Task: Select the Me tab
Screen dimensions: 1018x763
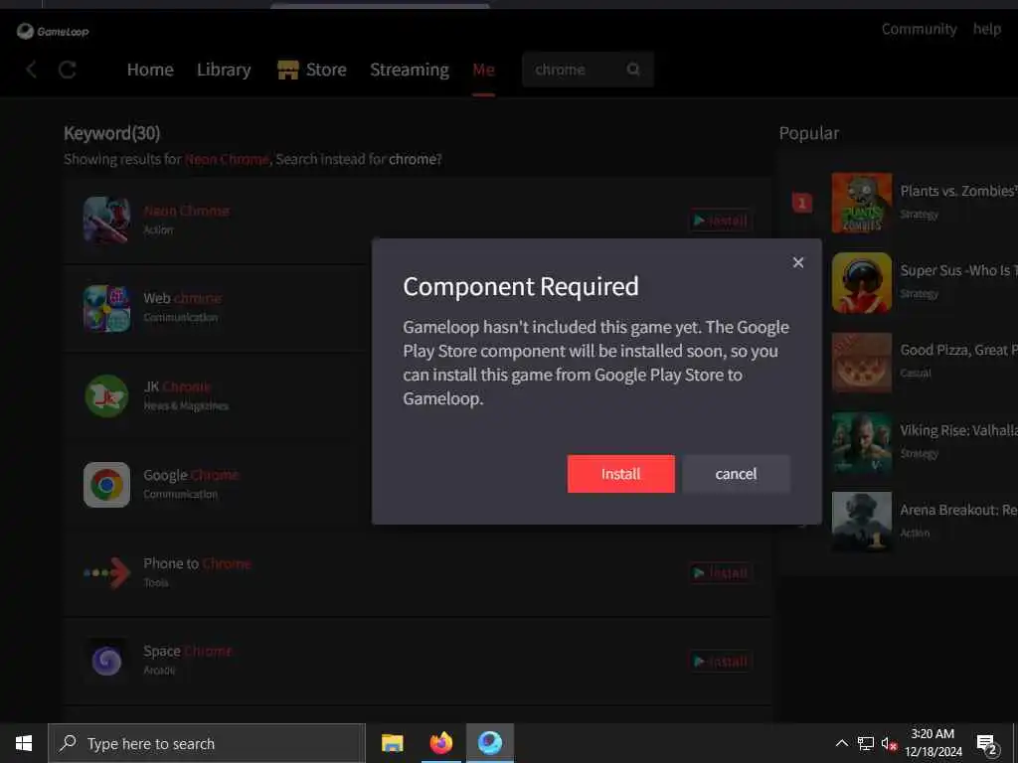Action: (484, 70)
